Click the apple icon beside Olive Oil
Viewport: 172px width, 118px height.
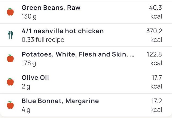[x=10, y=82]
